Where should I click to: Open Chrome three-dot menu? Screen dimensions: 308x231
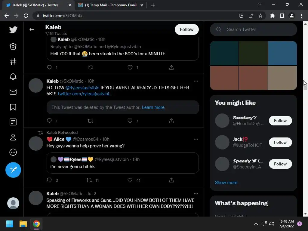301,16
